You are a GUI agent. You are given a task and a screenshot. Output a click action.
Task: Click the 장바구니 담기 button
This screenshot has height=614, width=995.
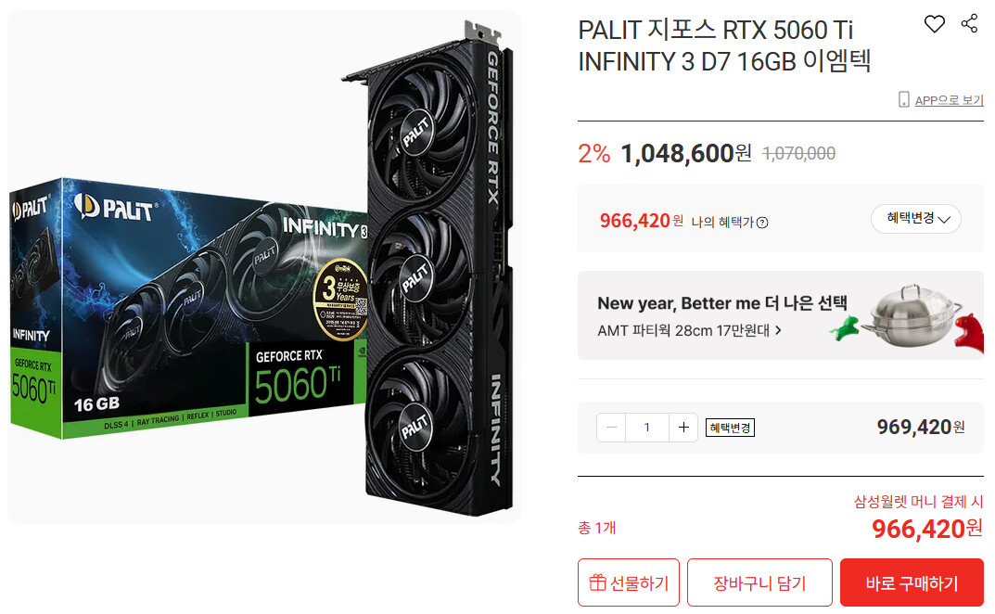coord(759,582)
